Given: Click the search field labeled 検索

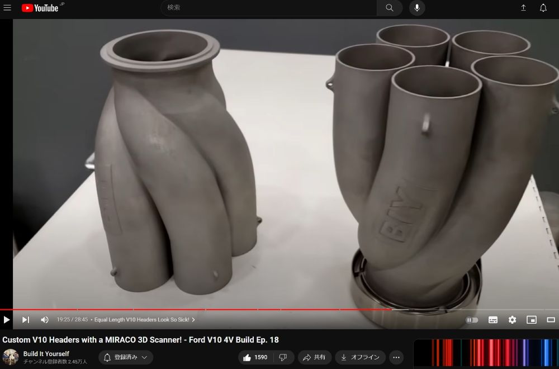Looking at the screenshot, I should coord(268,7).
